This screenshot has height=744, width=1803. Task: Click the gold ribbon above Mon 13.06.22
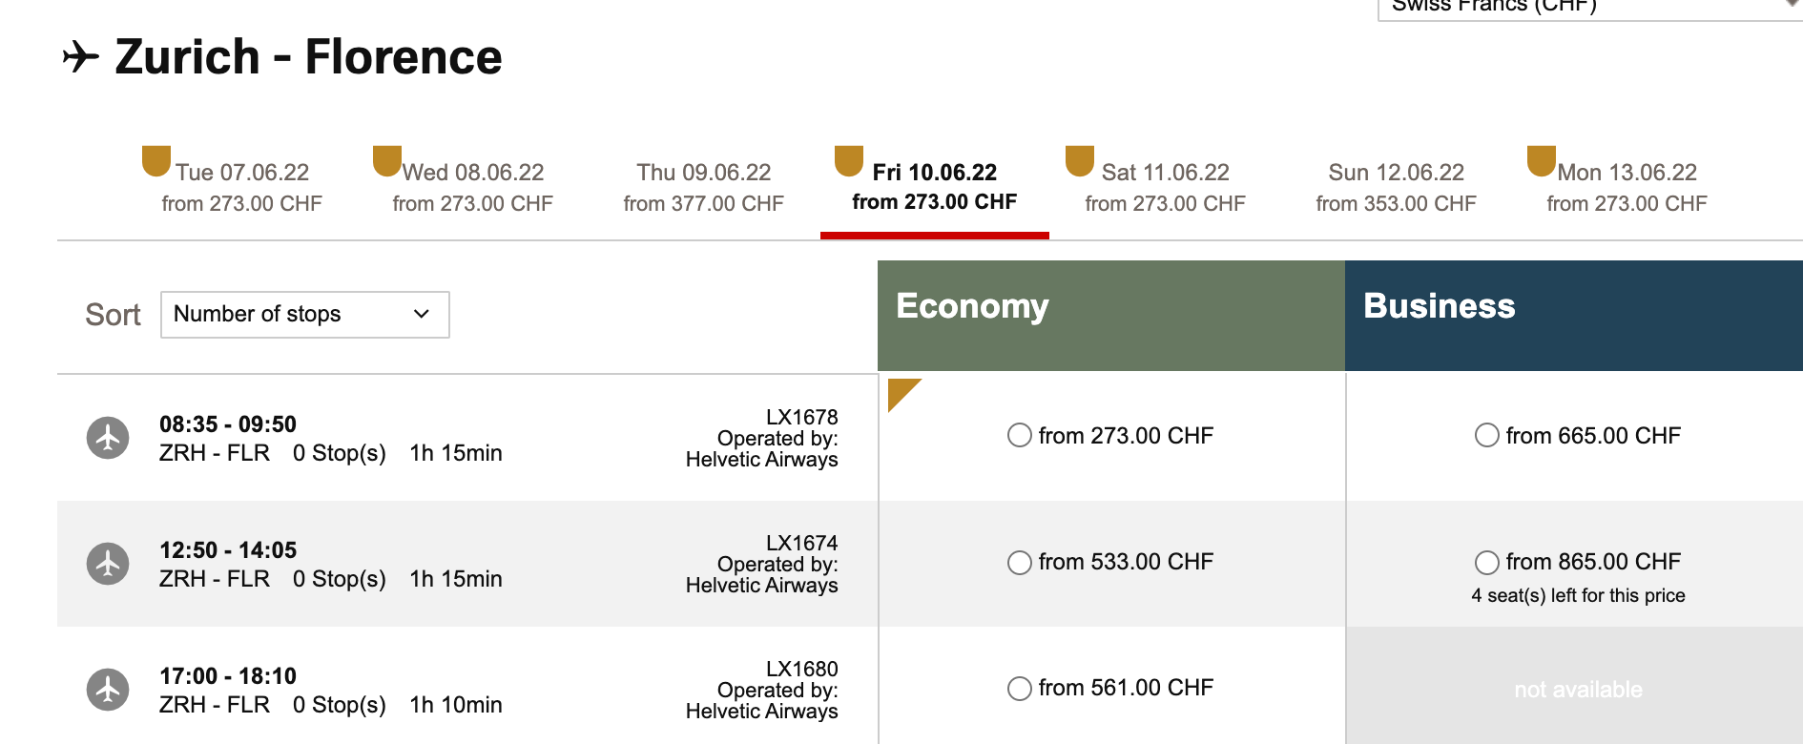click(1541, 162)
